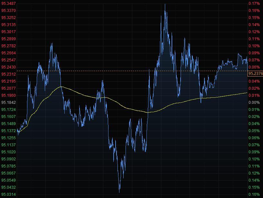Select the 95.1607 price axis label
Image resolution: width=263 pixels, height=198 pixels.
coord(9,117)
